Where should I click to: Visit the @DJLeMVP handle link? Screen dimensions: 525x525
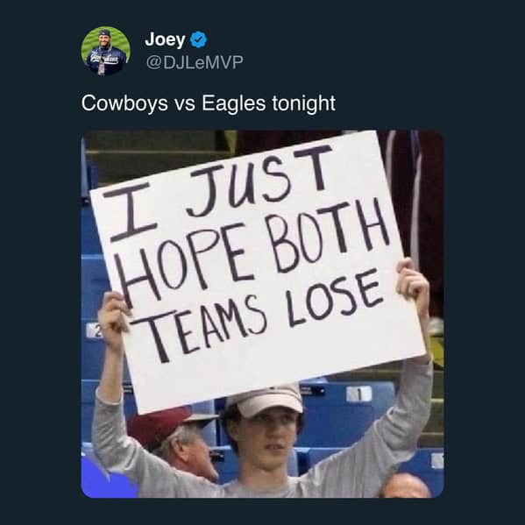coord(195,62)
